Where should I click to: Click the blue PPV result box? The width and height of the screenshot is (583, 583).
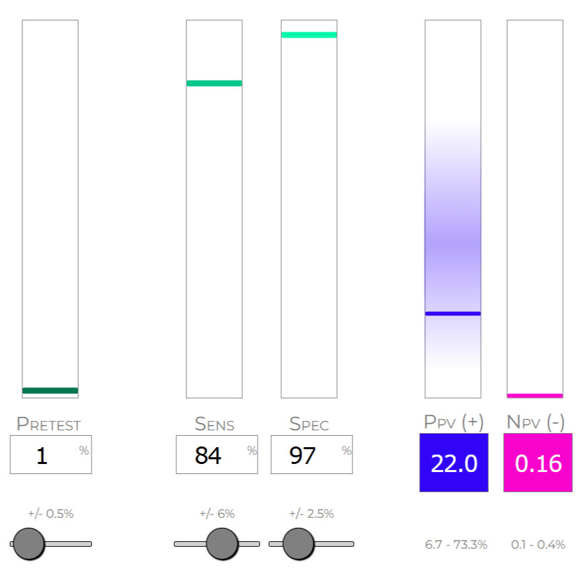[454, 463]
